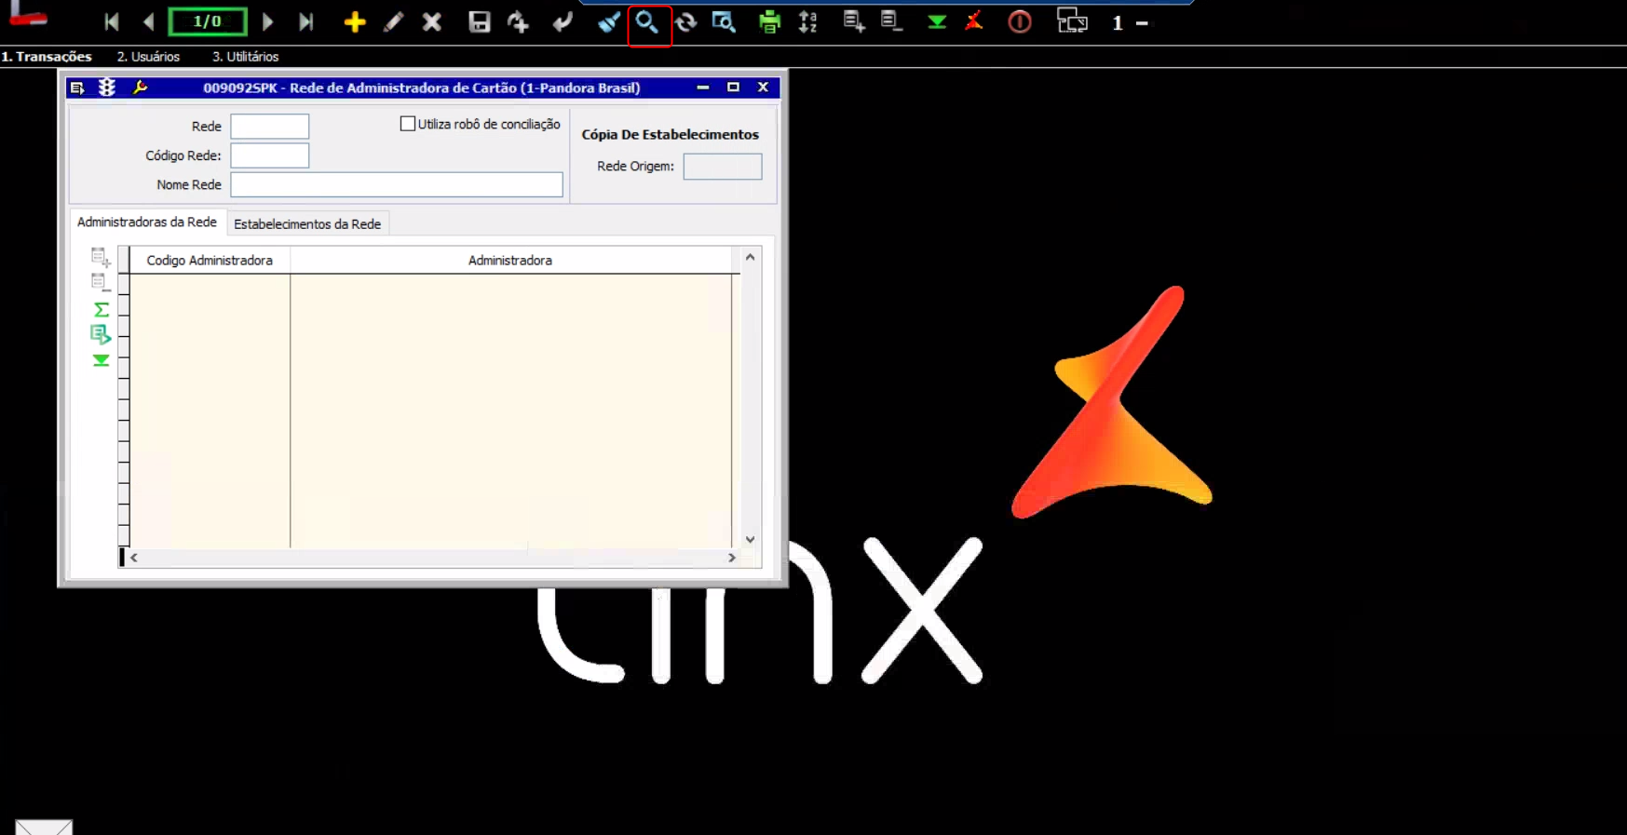The height and width of the screenshot is (835, 1627).
Task: Switch to Estabelecimentos da Rede tab
Action: click(x=307, y=224)
